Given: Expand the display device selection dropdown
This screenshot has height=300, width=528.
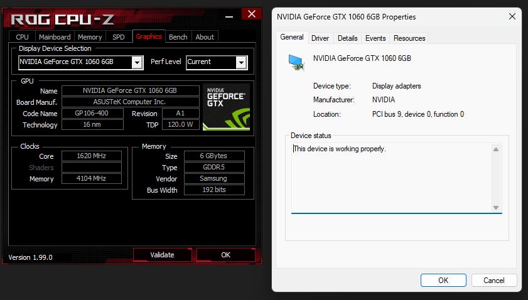Looking at the screenshot, I should coord(137,62).
